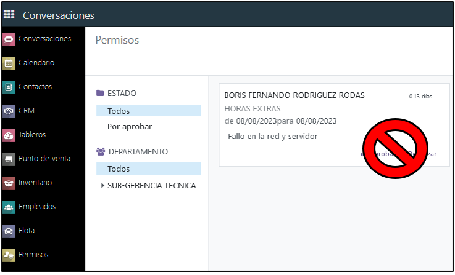Click the Permisos app icon in sidebar
This screenshot has height=275, width=455.
click(9, 255)
